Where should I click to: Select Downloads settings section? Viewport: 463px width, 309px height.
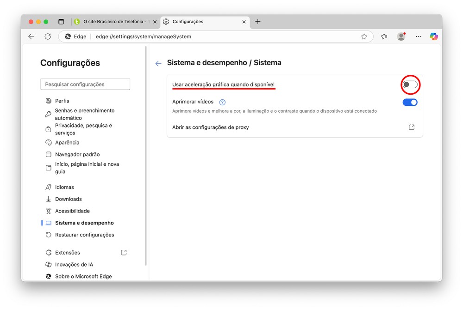(x=68, y=199)
